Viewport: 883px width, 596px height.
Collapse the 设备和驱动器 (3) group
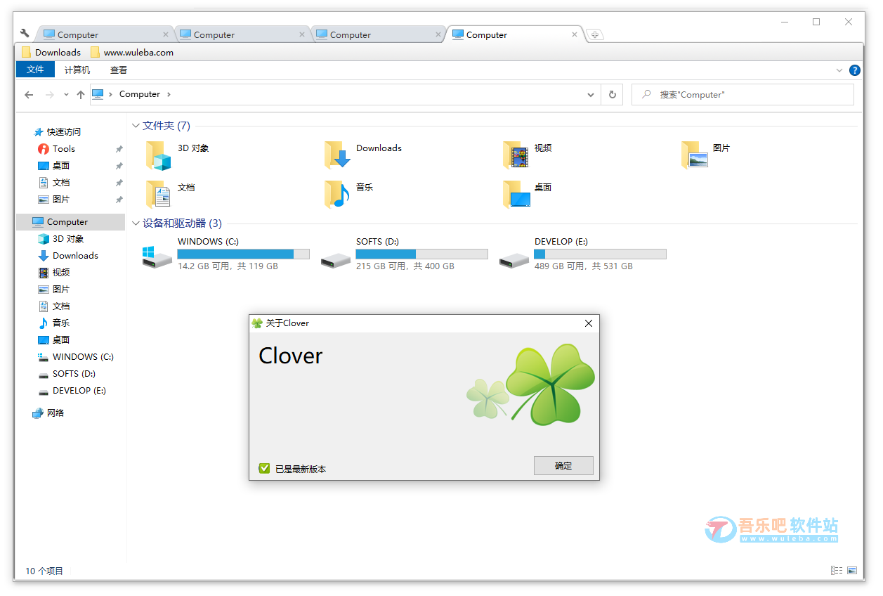click(136, 223)
